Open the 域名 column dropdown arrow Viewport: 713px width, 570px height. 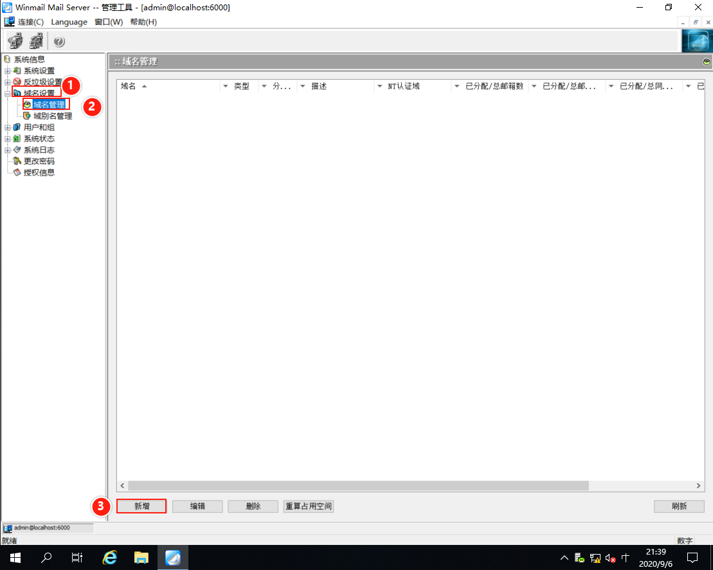(x=225, y=86)
